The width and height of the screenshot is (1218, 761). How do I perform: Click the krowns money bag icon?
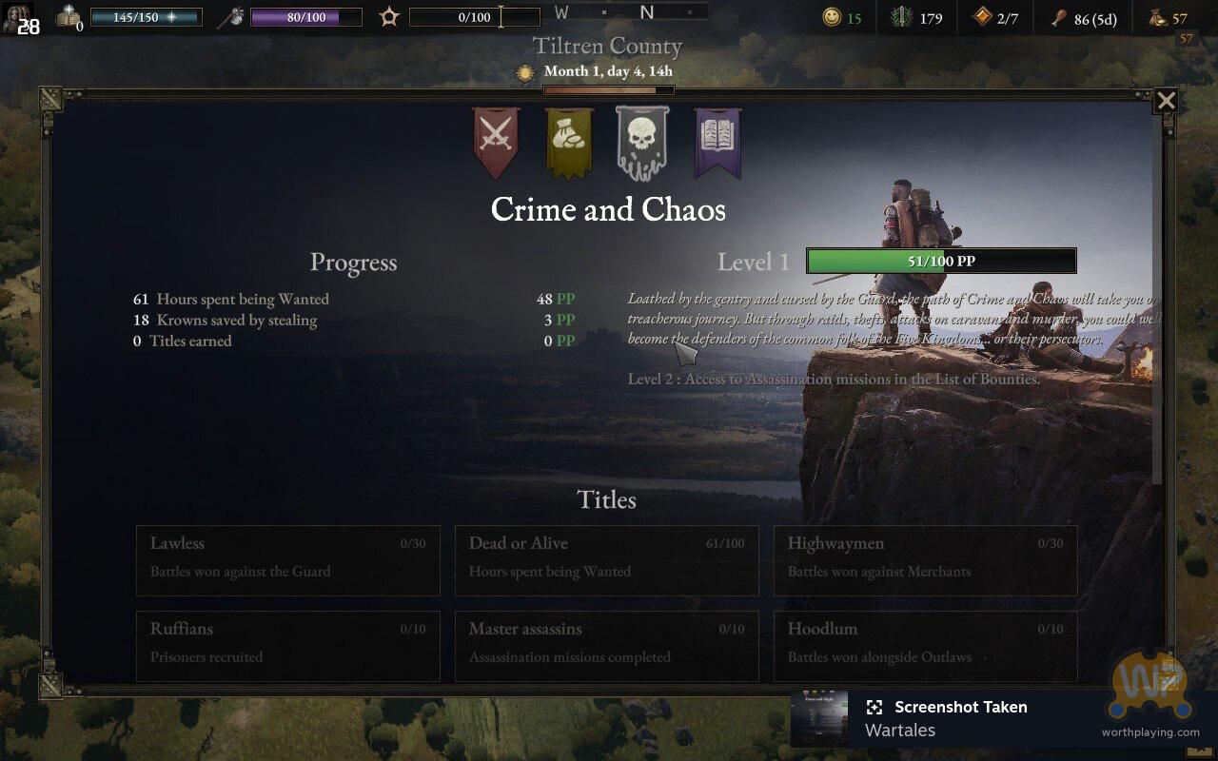pos(1154,17)
